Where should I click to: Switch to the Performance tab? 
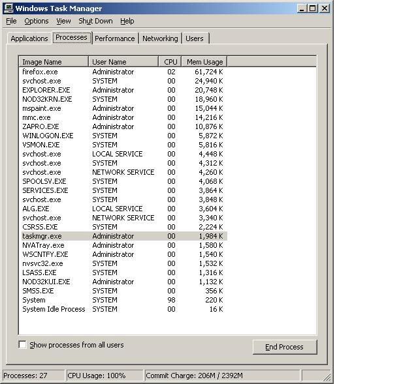coord(114,38)
